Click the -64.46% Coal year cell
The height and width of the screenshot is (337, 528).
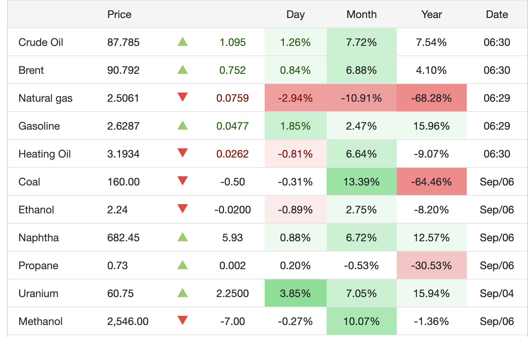[432, 182]
